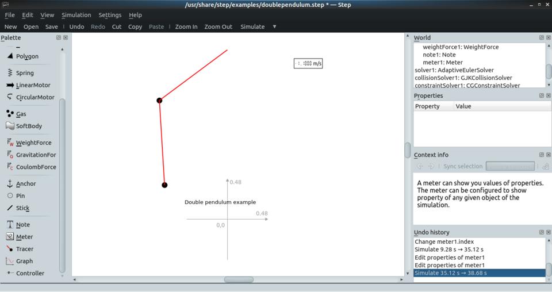The height and width of the screenshot is (292, 552).
Task: Click the horizontal scrollbar handle under the canvas
Action: pos(239,280)
